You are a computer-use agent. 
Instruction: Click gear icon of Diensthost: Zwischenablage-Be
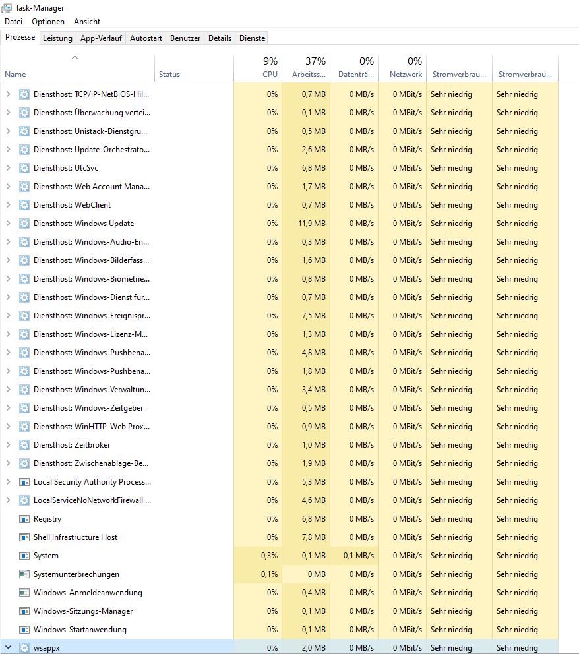[24, 463]
